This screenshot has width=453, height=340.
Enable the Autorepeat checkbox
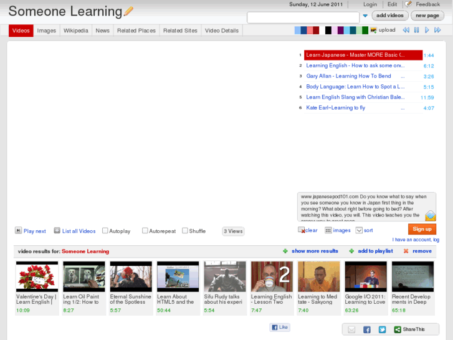click(145, 231)
